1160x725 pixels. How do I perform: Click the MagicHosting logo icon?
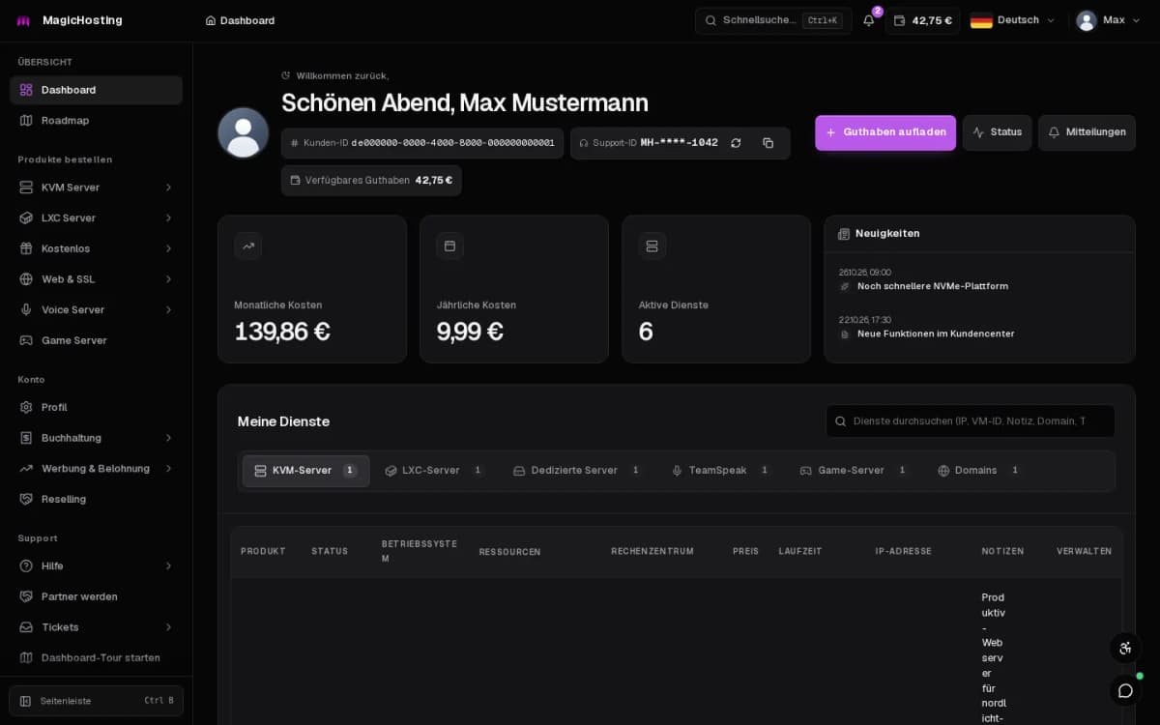tap(23, 20)
